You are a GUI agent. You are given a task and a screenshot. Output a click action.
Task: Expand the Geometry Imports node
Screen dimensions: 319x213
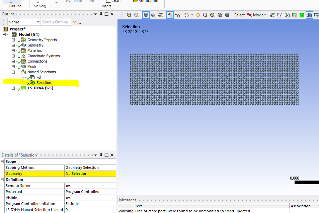13,40
